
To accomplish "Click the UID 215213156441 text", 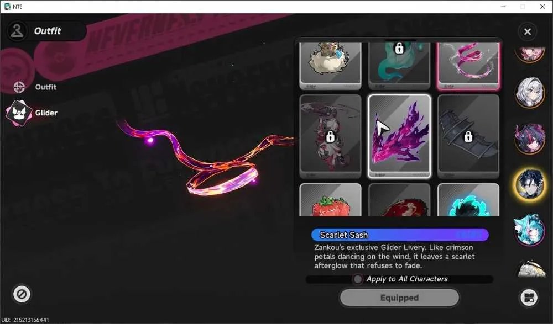I will [25, 320].
